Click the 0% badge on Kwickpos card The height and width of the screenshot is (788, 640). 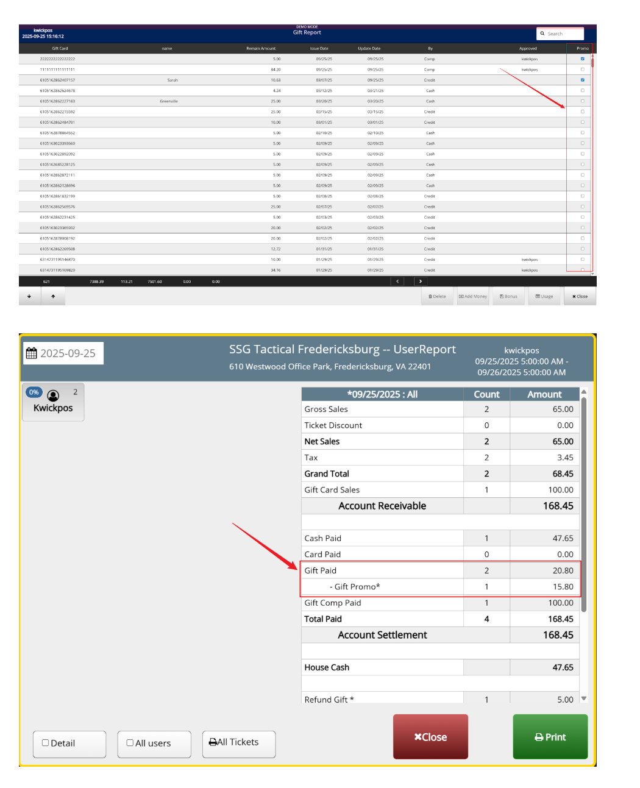(x=34, y=392)
